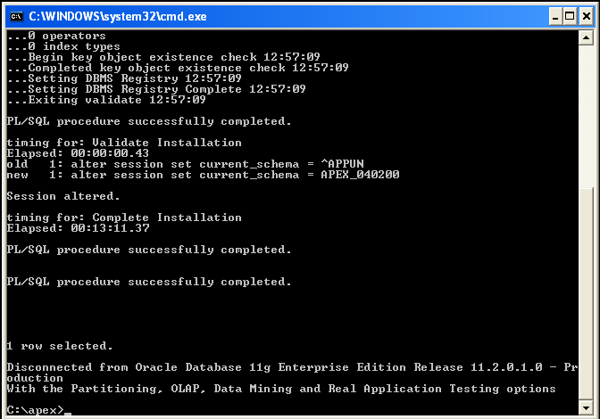Click the line '...0 index types'
Image resolution: width=600 pixels, height=419 pixels.
click(63, 46)
